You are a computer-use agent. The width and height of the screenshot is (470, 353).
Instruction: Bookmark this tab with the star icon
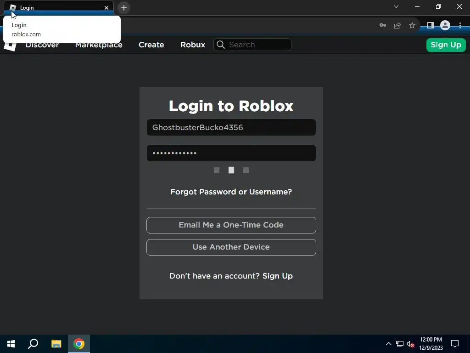[x=412, y=26]
